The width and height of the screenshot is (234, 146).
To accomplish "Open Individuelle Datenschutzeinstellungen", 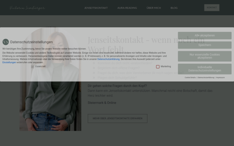I will tap(205, 69).
